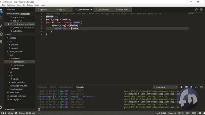Switch to the app.scss editor tab

[x=44, y=10]
